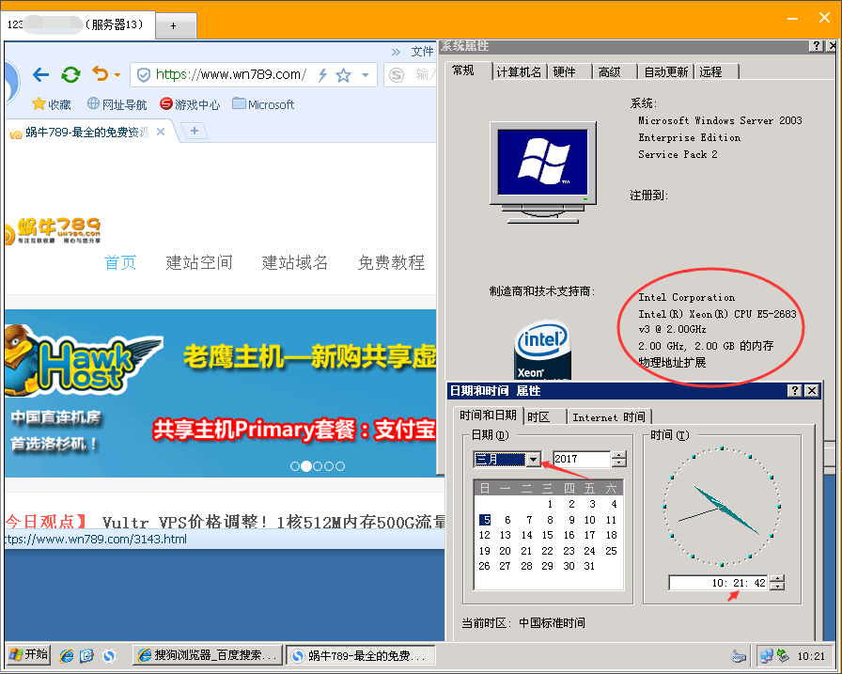Open the dropdown arrow beside the bookmark star
The width and height of the screenshot is (842, 674).
pos(366,75)
